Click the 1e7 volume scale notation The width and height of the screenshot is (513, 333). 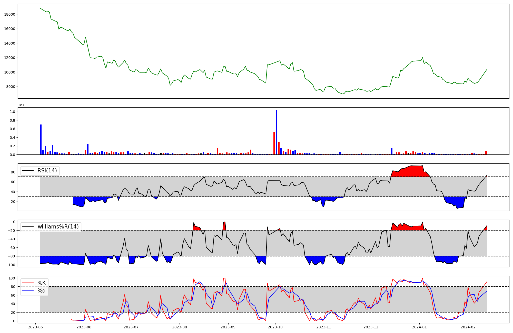[x=21, y=105]
